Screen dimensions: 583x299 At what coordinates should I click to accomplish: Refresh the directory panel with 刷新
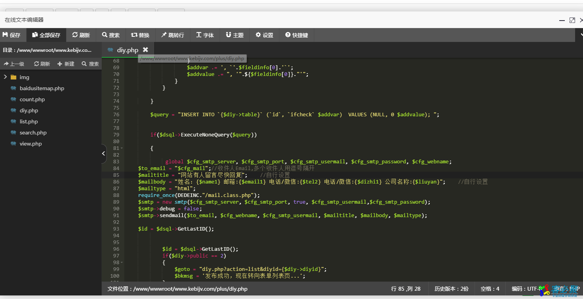[x=42, y=64]
